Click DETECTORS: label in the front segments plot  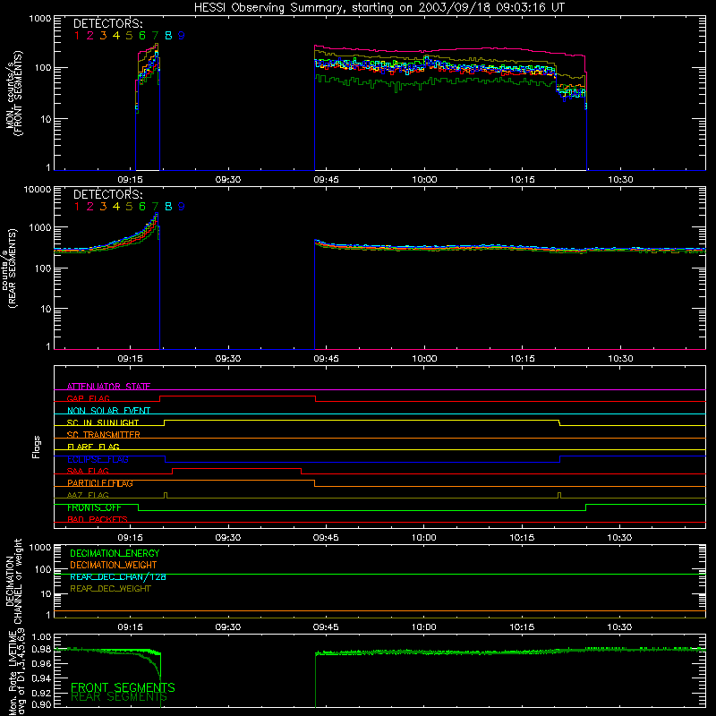point(108,23)
